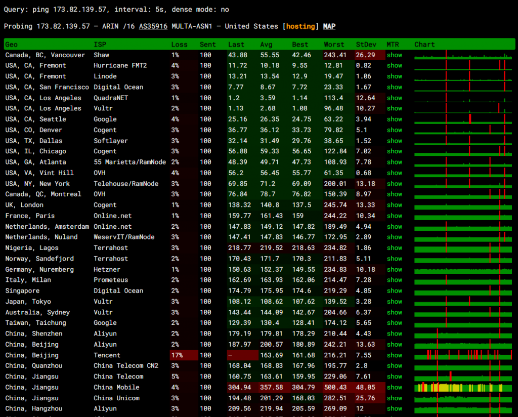
Task: Show MTR for Atlanta 55 Marietta/RamNode
Action: coord(395,162)
